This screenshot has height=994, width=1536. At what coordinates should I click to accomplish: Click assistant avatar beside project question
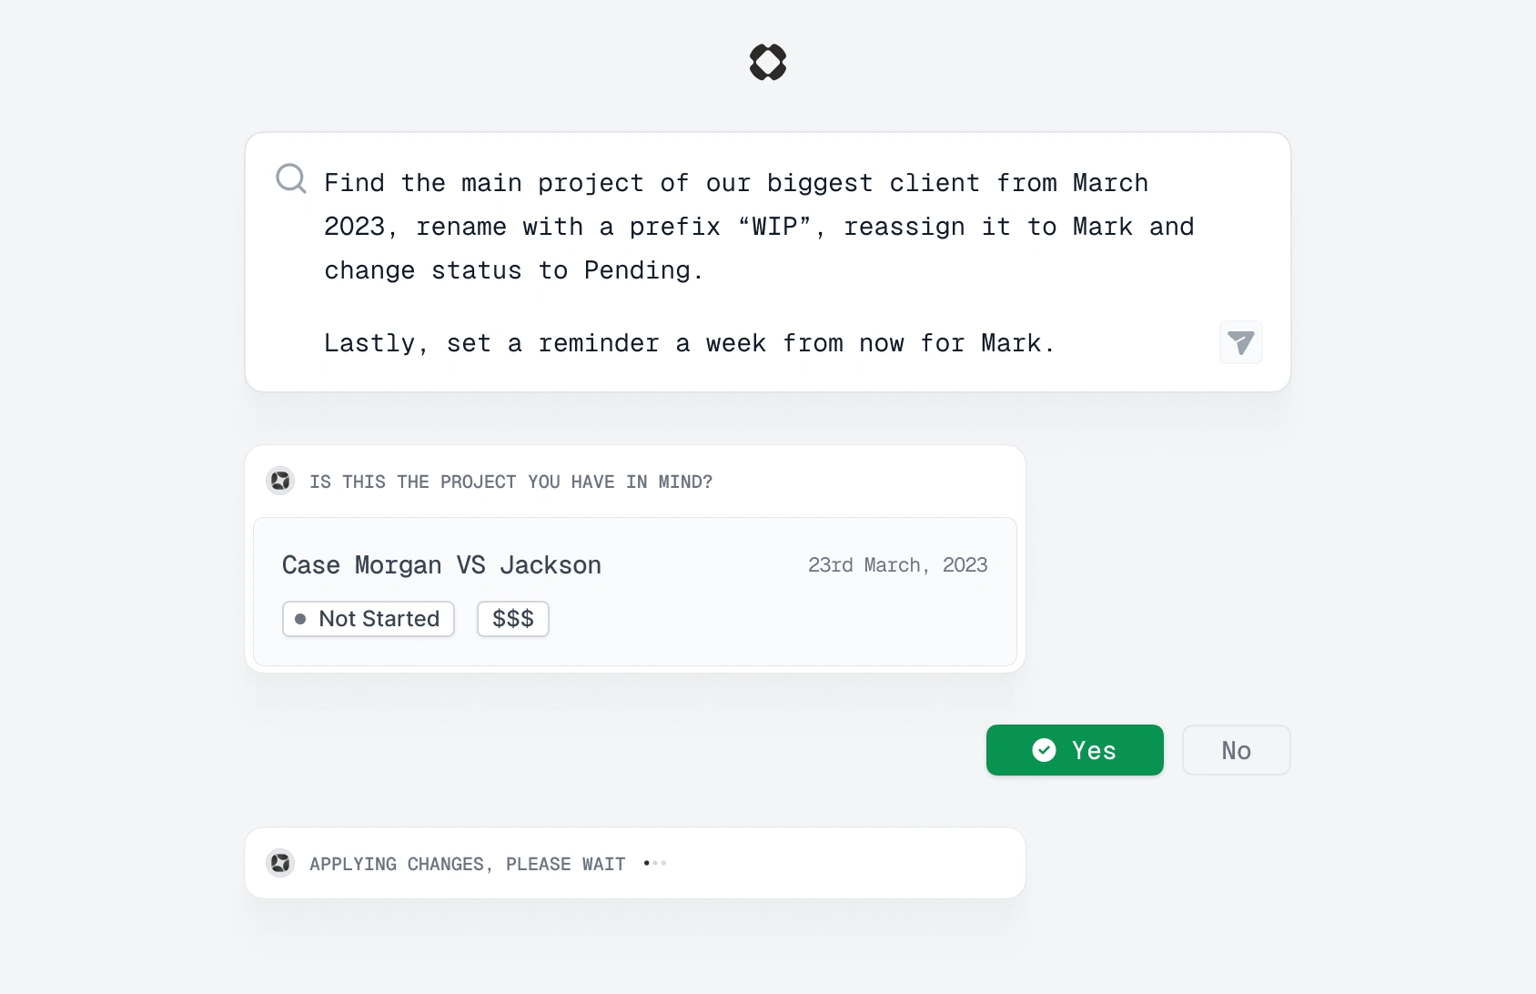coord(280,480)
